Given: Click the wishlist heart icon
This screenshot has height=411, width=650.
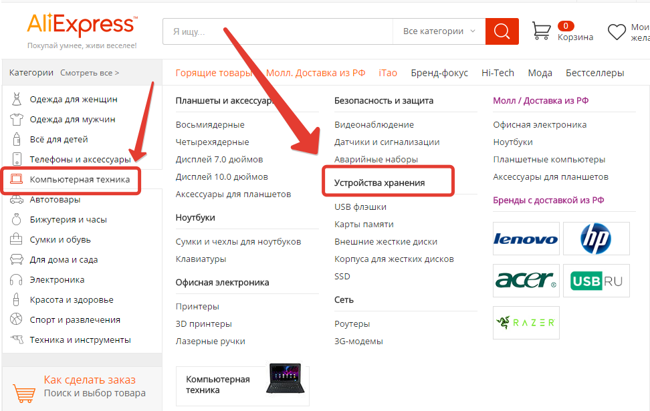Looking at the screenshot, I should [616, 31].
